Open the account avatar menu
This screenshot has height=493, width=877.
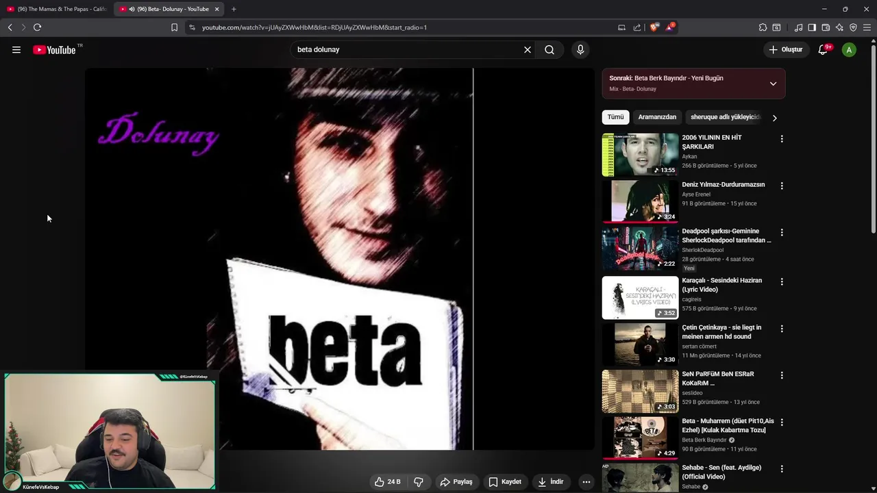coord(849,49)
